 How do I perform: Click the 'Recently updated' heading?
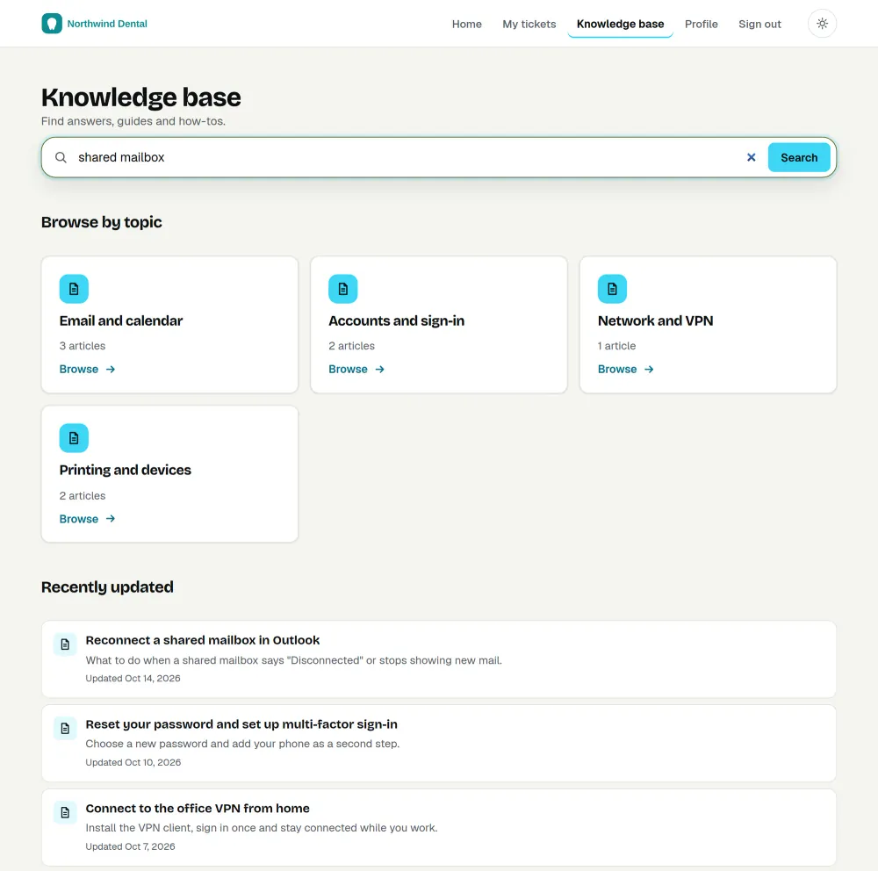(107, 587)
